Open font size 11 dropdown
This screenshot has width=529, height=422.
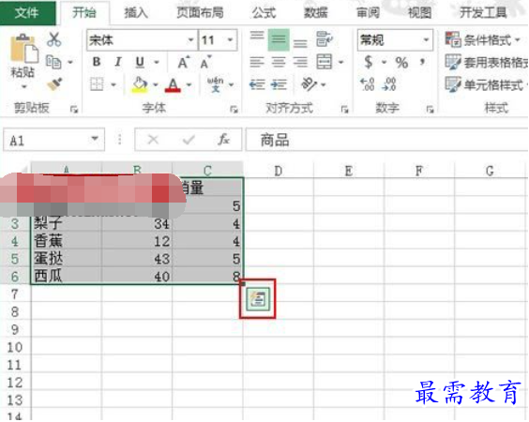230,39
